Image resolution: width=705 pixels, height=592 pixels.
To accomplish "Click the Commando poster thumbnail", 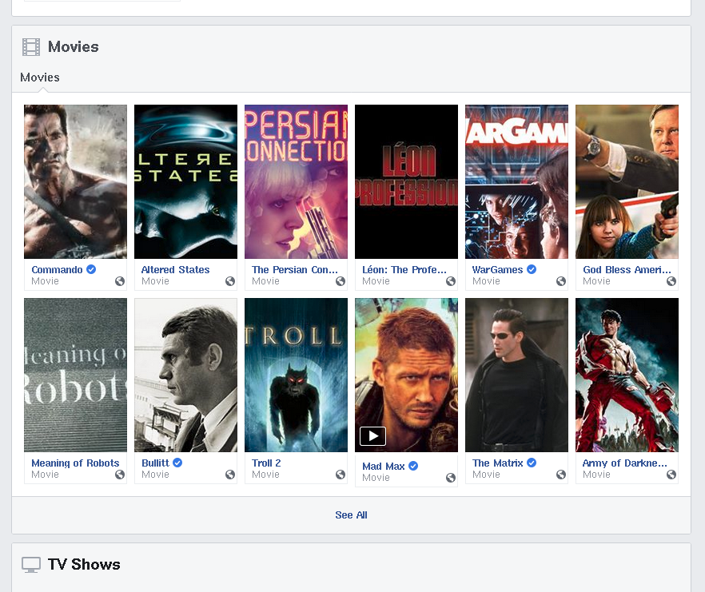I will 75,181.
